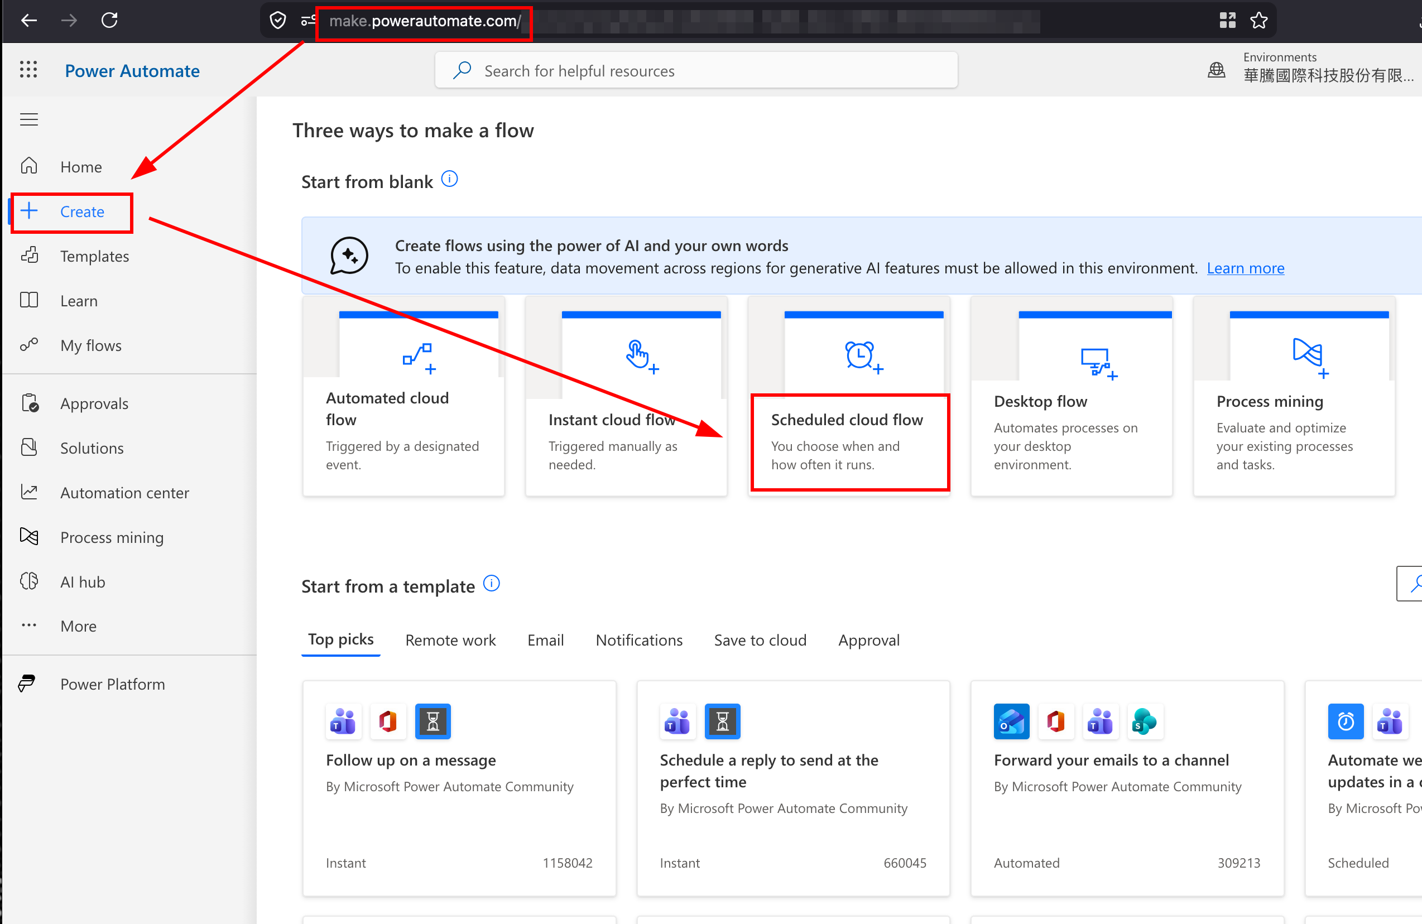Click the Solutions icon in sidebar

point(28,447)
